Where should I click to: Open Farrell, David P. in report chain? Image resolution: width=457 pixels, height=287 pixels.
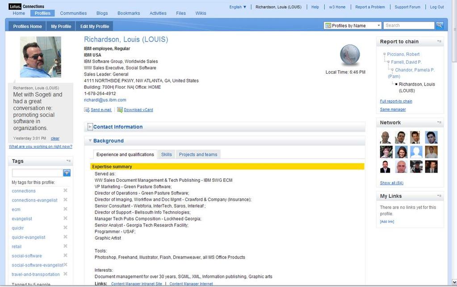point(406,62)
